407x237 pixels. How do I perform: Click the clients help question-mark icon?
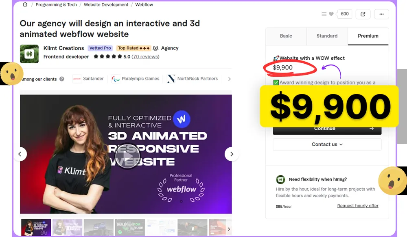(62, 79)
